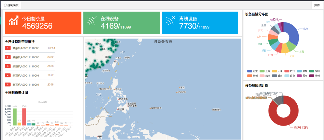Click the signal-cross icon for 离线设备

[170, 20]
